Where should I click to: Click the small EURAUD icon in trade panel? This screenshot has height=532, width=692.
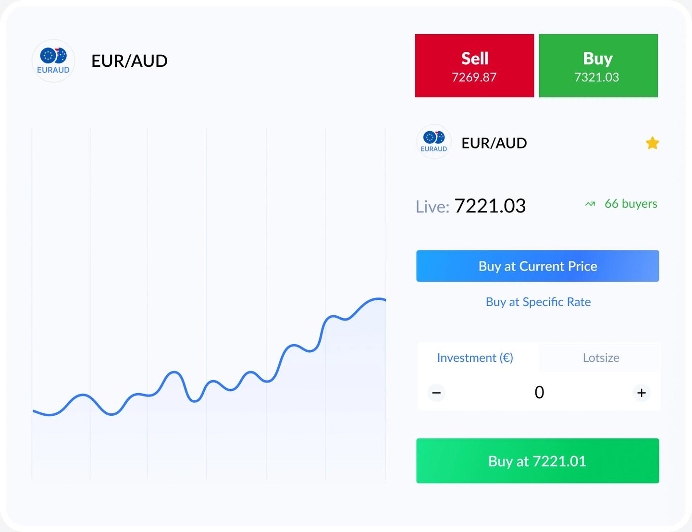pyautogui.click(x=434, y=142)
